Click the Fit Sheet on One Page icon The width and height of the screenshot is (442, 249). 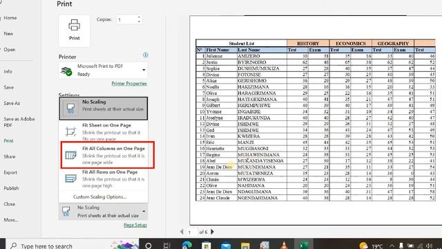(70, 131)
